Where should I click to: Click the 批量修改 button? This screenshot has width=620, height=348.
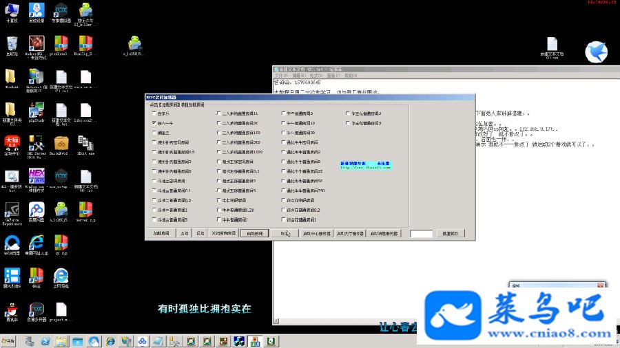pos(451,234)
